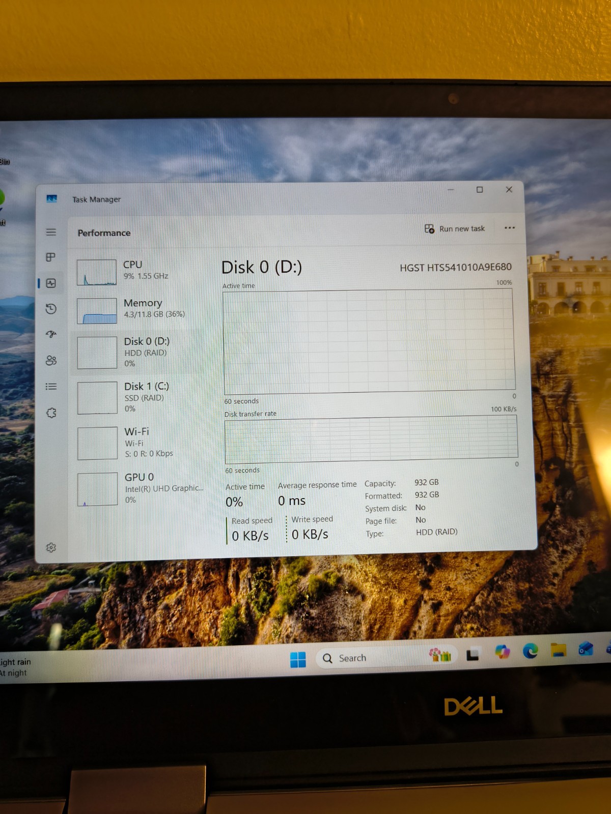
Task: Open the Users page icon
Action: (x=51, y=361)
